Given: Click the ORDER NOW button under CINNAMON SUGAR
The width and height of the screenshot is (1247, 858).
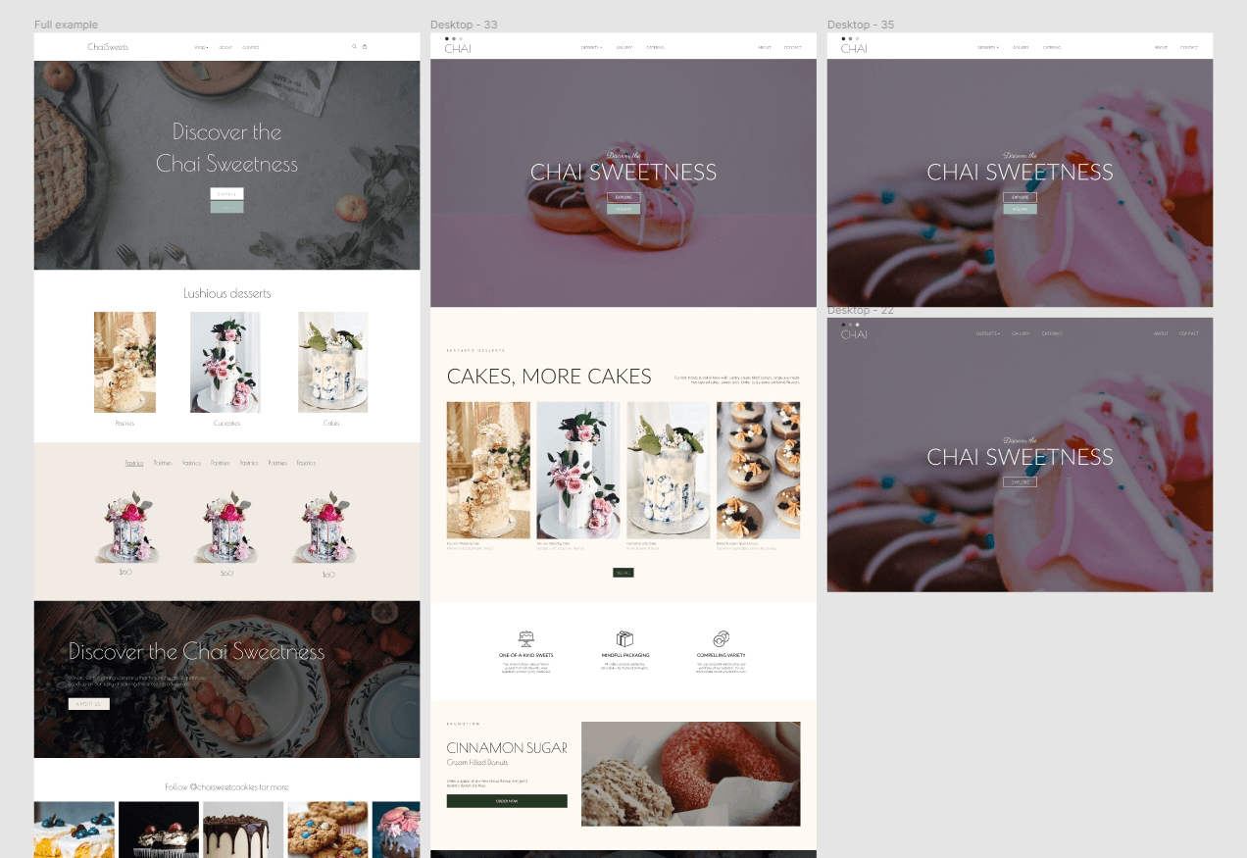Looking at the screenshot, I should point(507,801).
